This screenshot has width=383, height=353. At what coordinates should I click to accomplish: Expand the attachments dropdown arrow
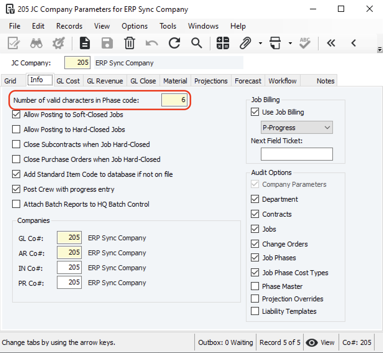[x=260, y=43]
